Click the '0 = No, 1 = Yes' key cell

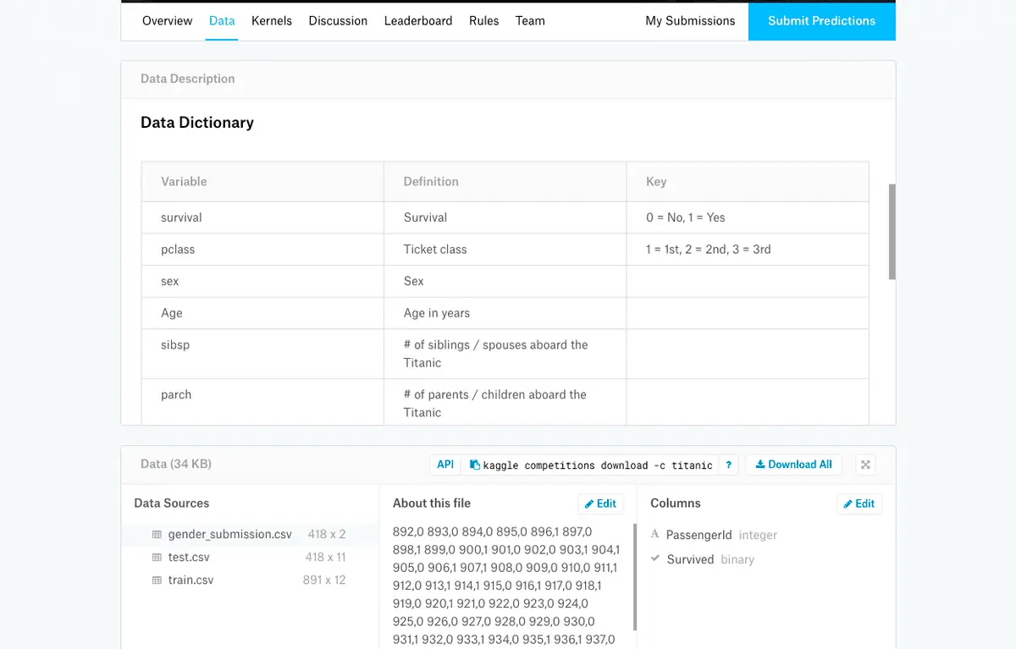click(x=748, y=217)
